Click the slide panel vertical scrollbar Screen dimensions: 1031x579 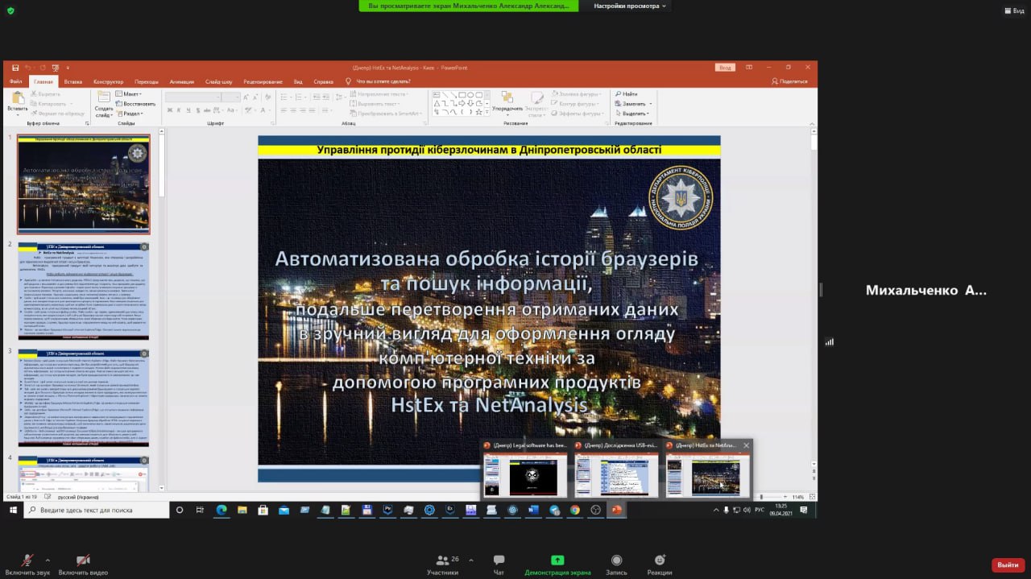pos(161,310)
